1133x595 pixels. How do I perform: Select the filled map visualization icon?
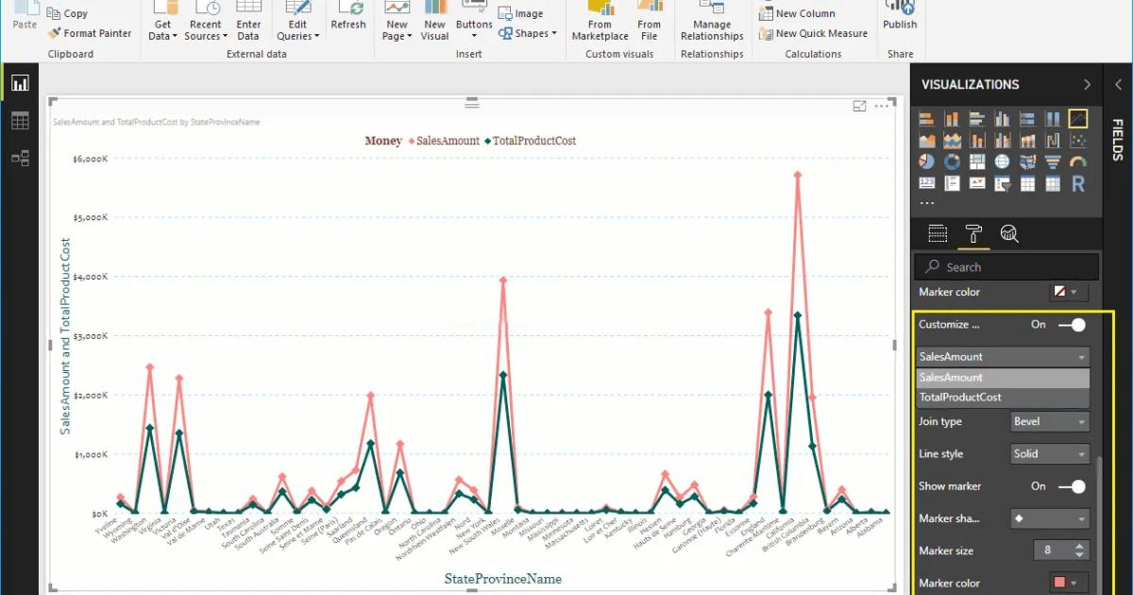coord(1027,161)
